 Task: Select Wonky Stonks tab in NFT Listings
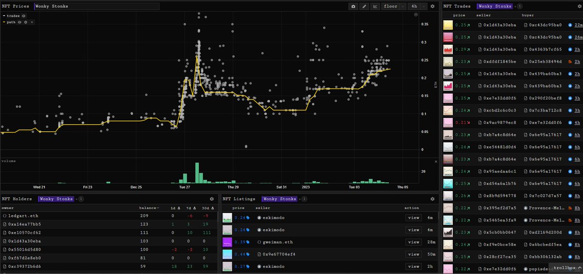pyautogui.click(x=279, y=199)
